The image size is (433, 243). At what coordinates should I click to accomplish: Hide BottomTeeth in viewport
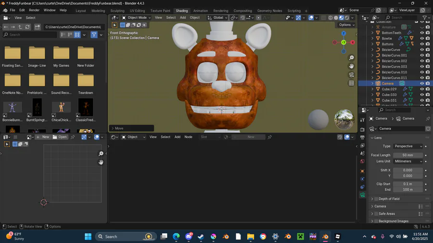click(422, 33)
